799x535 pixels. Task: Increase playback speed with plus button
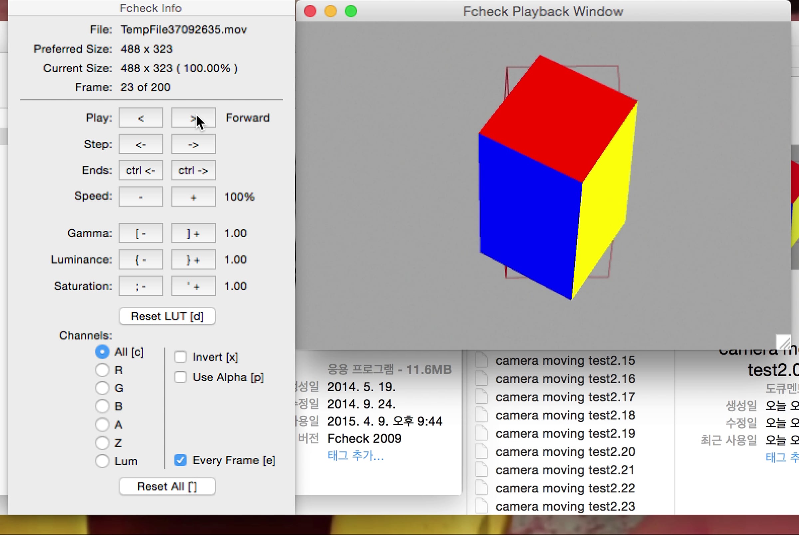pos(193,197)
